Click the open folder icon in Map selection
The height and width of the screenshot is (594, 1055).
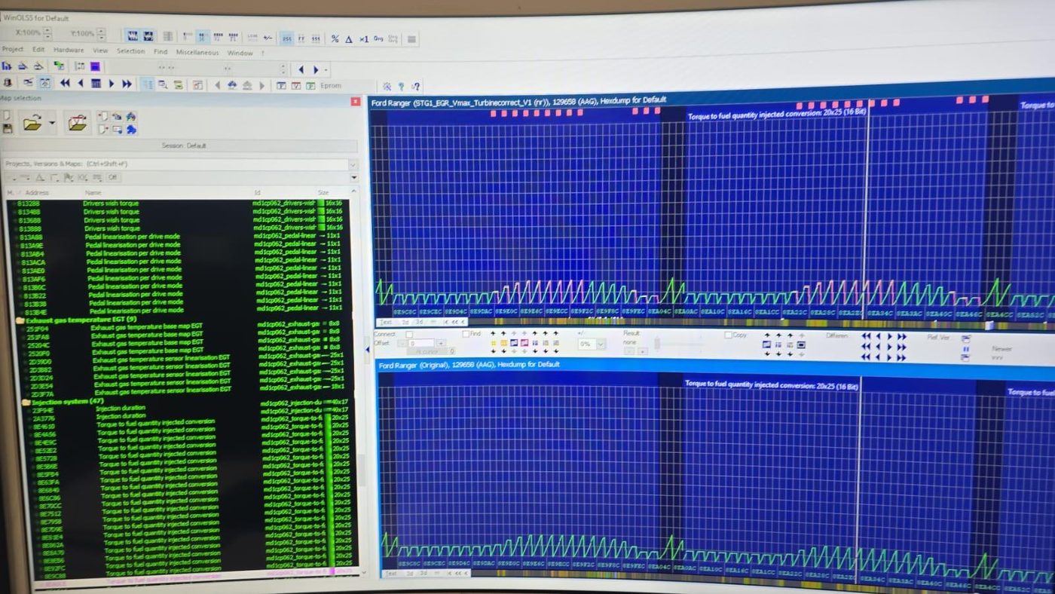(32, 122)
